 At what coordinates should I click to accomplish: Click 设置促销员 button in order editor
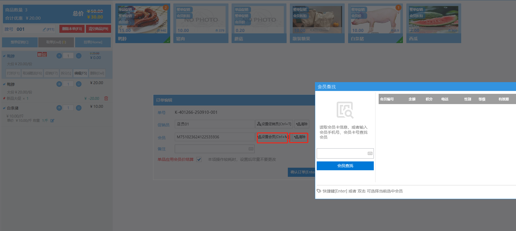click(274, 124)
